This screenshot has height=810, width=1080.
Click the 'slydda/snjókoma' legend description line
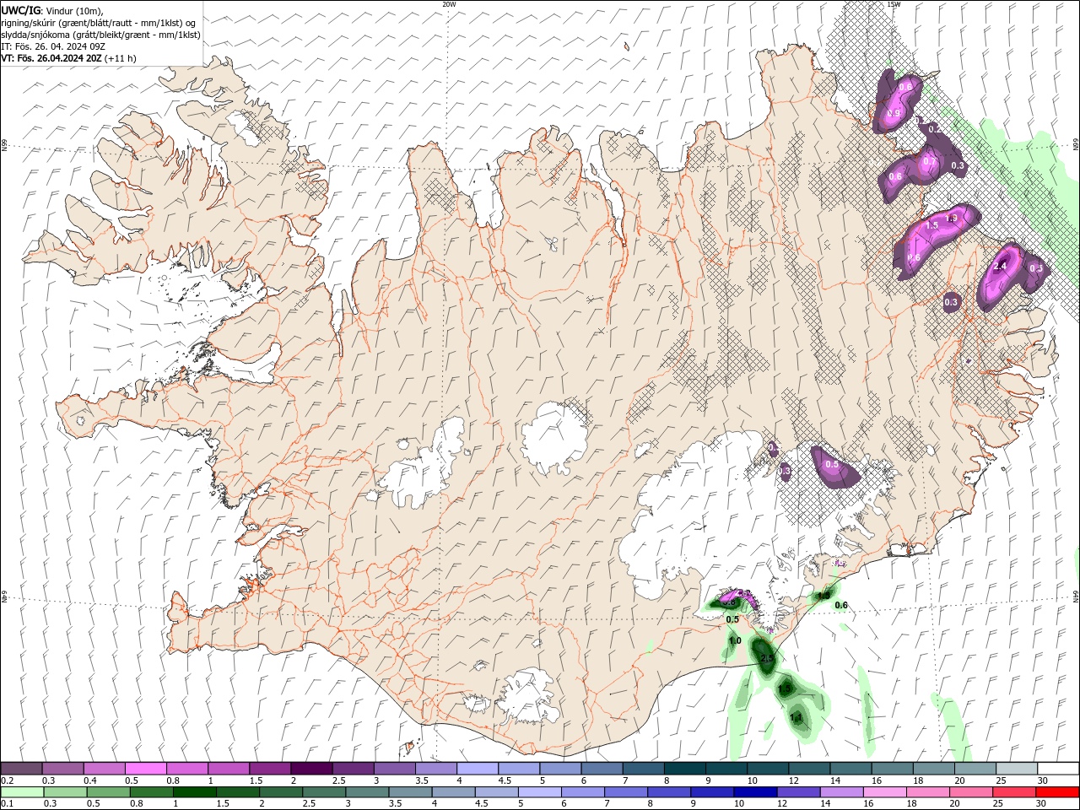(100, 35)
